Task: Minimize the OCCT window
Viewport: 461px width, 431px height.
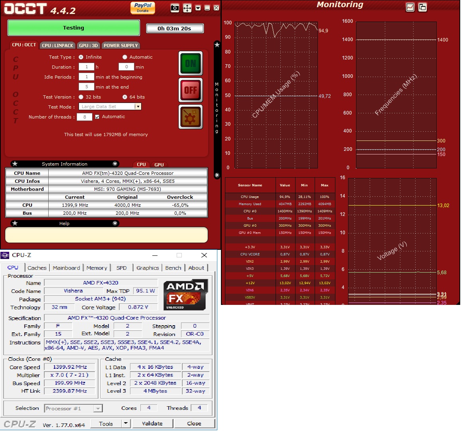Action: click(x=207, y=8)
